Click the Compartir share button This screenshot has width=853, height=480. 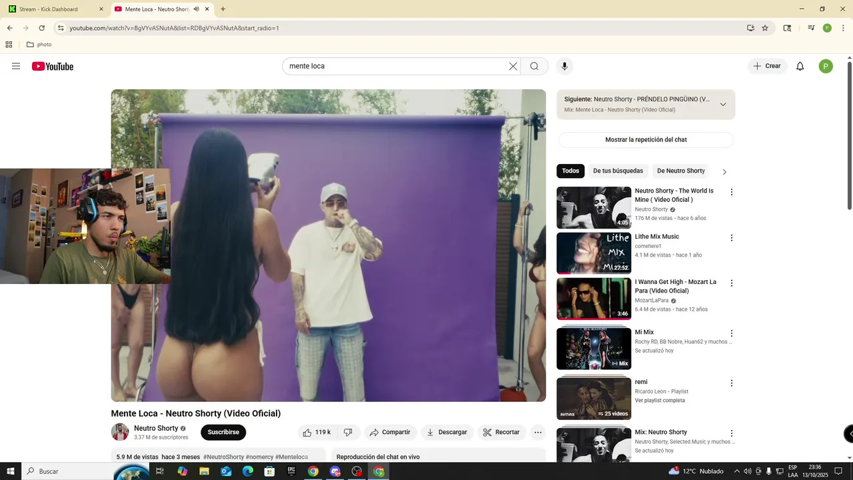tap(391, 432)
